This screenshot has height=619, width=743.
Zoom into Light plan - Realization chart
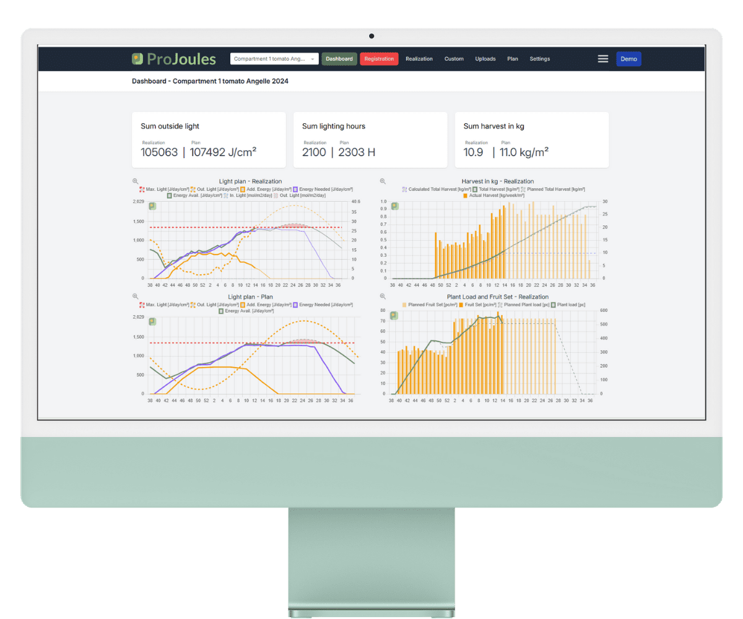136,181
